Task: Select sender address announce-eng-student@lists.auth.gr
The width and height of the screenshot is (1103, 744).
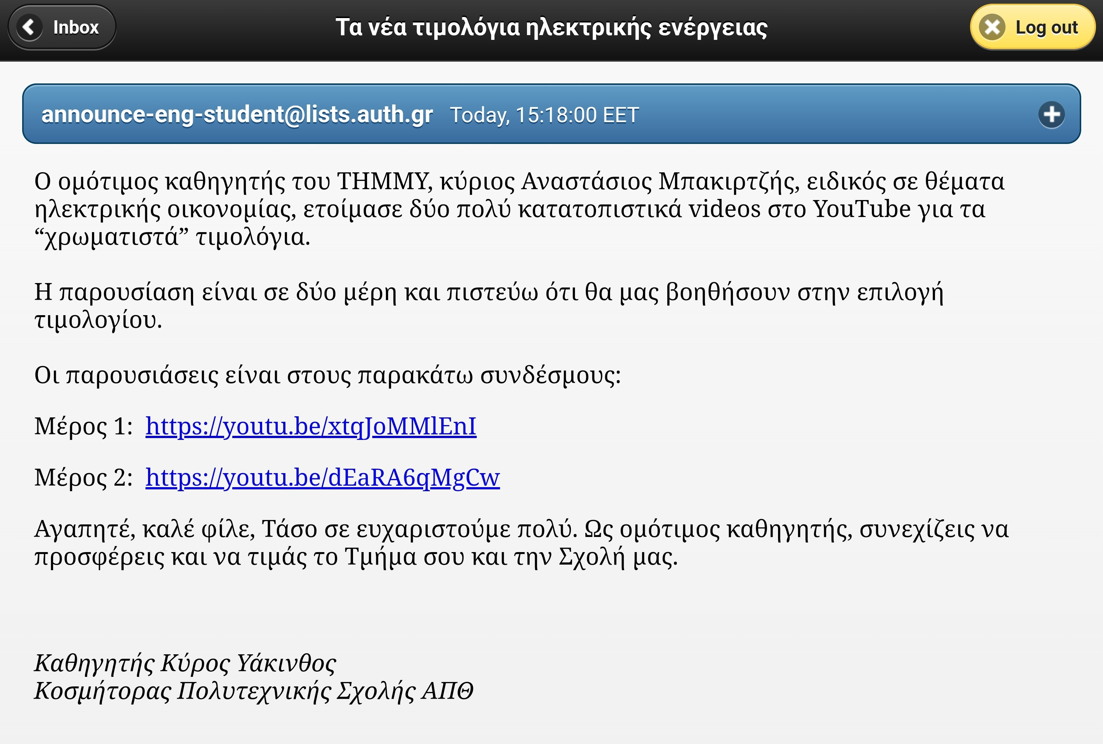Action: click(237, 114)
